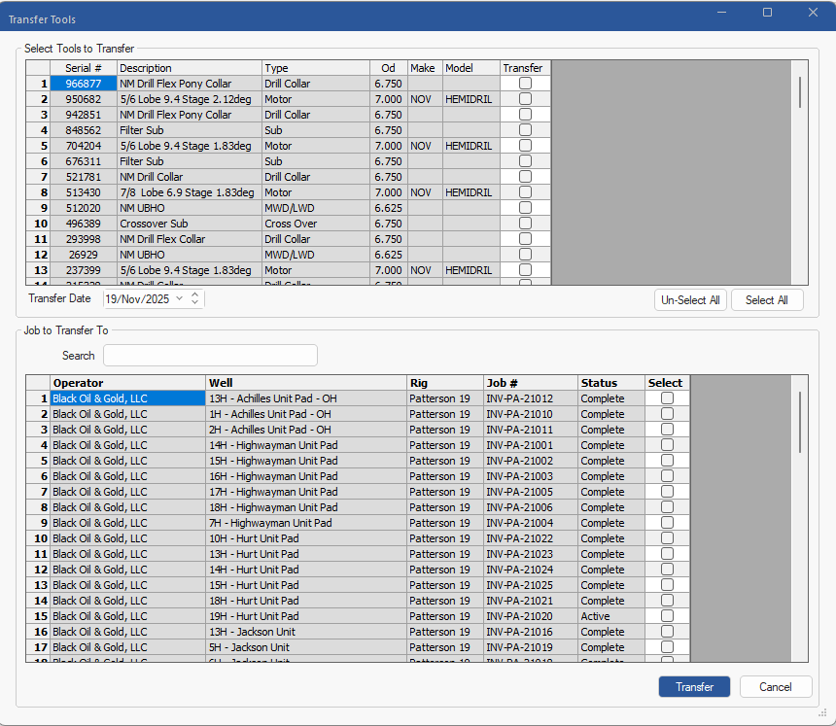Click well '2H - Achilles Unit Pad - OH'
Image resolution: width=836 pixels, height=726 pixels.
point(306,430)
